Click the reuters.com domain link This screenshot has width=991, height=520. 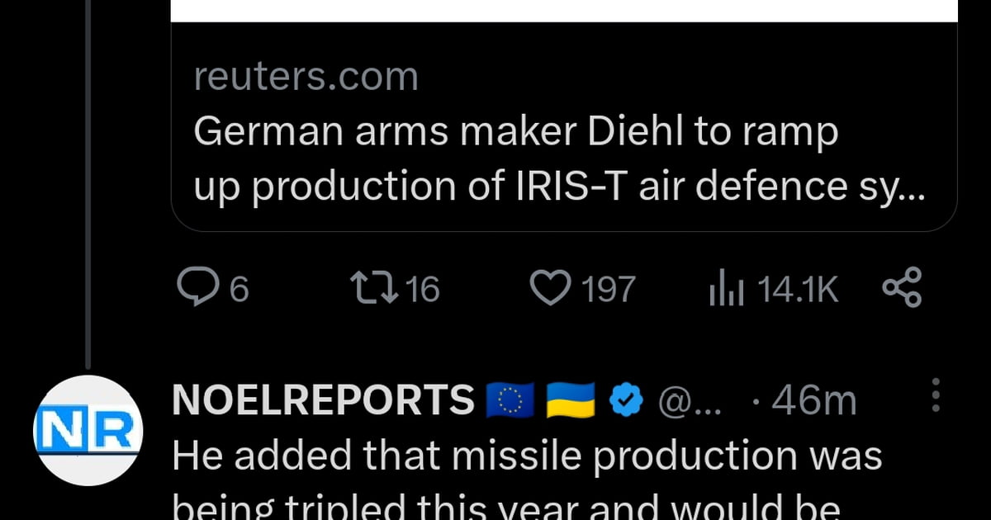pos(306,77)
